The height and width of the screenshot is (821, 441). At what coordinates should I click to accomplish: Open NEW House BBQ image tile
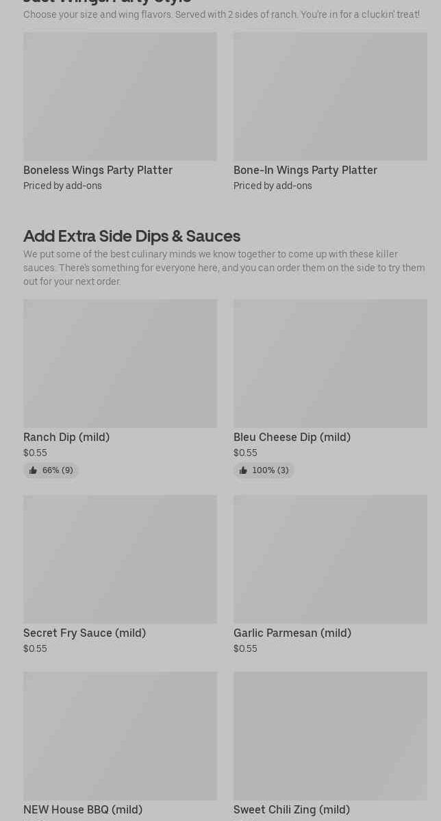click(x=120, y=736)
